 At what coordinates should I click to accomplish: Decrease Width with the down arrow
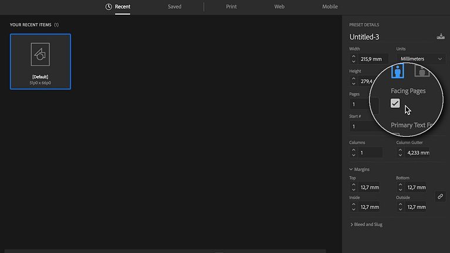pos(354,62)
